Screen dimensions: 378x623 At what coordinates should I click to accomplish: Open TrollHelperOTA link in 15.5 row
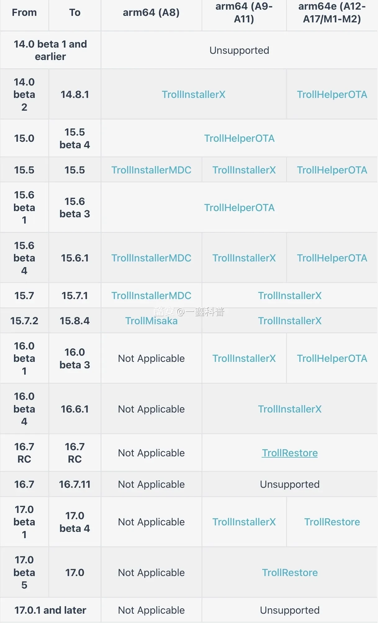tap(332, 170)
